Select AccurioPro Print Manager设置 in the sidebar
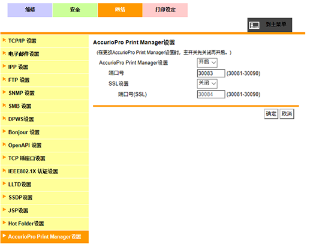Image resolution: width=310 pixels, height=244 pixels. (x=44, y=237)
